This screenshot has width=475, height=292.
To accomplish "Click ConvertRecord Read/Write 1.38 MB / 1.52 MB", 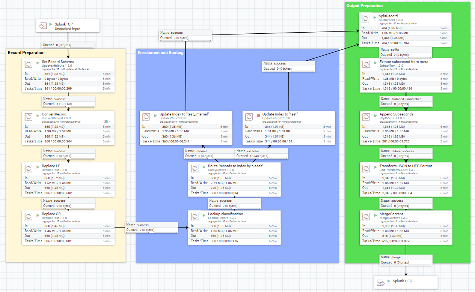I will (x=57, y=131).
